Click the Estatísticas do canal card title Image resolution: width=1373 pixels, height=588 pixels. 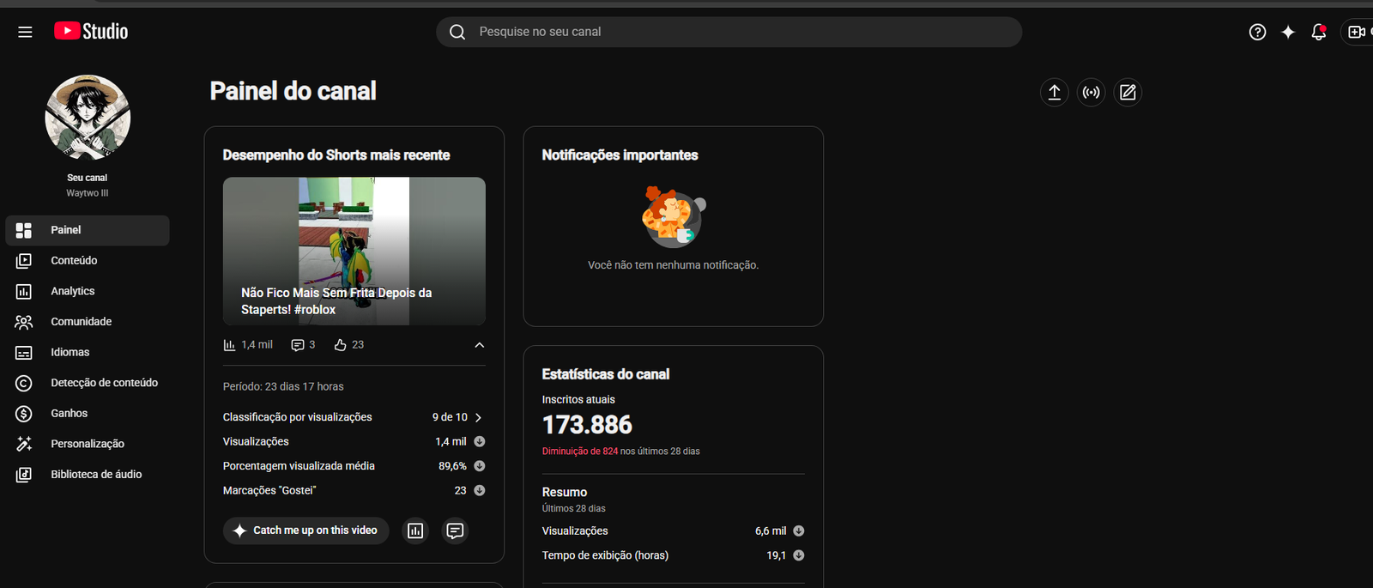606,374
